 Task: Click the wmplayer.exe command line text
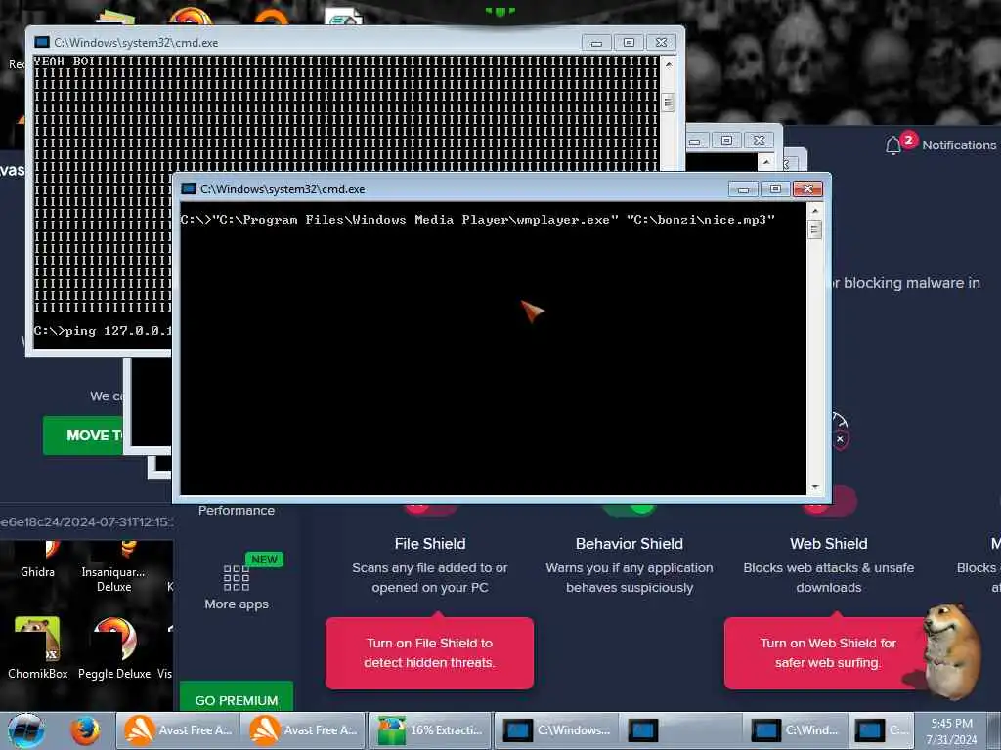[x=477, y=220]
